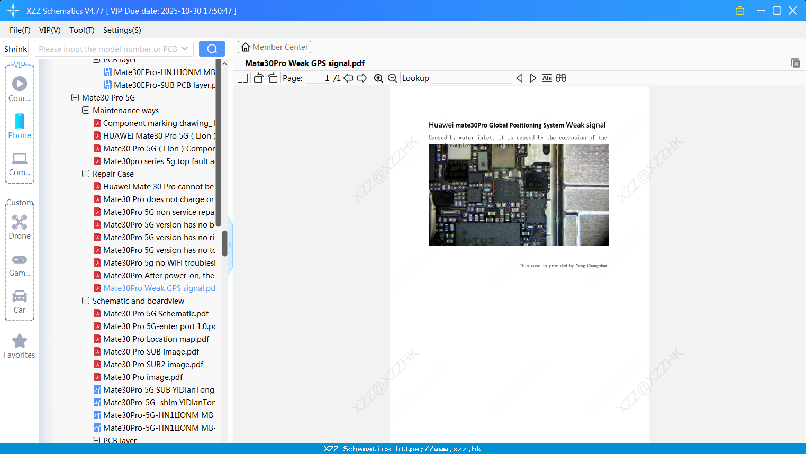Open the XZZ website link in status bar
This screenshot has width=806, height=454.
click(x=438, y=449)
